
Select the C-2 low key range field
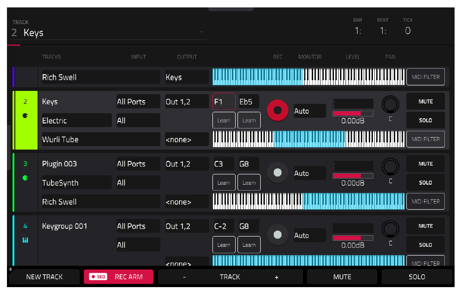coord(224,226)
